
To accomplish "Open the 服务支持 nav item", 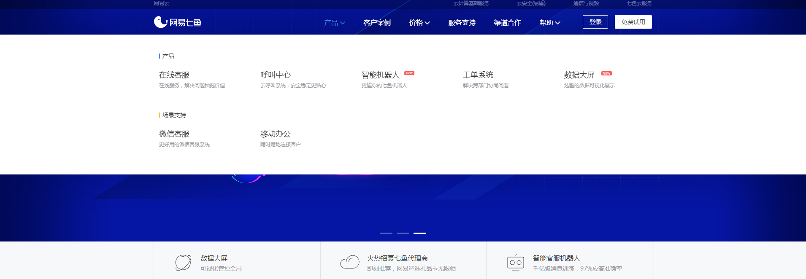I will tap(462, 22).
